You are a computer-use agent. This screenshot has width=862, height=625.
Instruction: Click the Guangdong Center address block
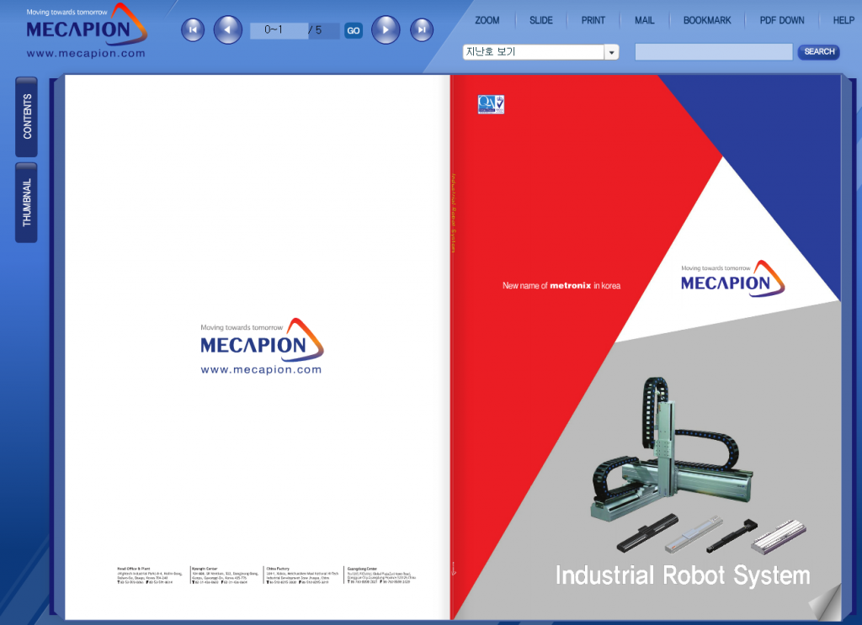click(381, 575)
